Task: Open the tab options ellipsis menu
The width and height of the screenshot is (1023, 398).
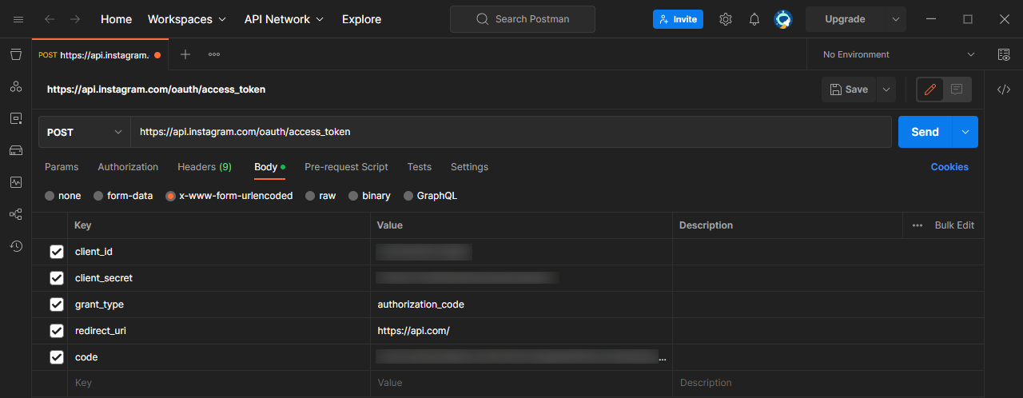Action: click(214, 54)
